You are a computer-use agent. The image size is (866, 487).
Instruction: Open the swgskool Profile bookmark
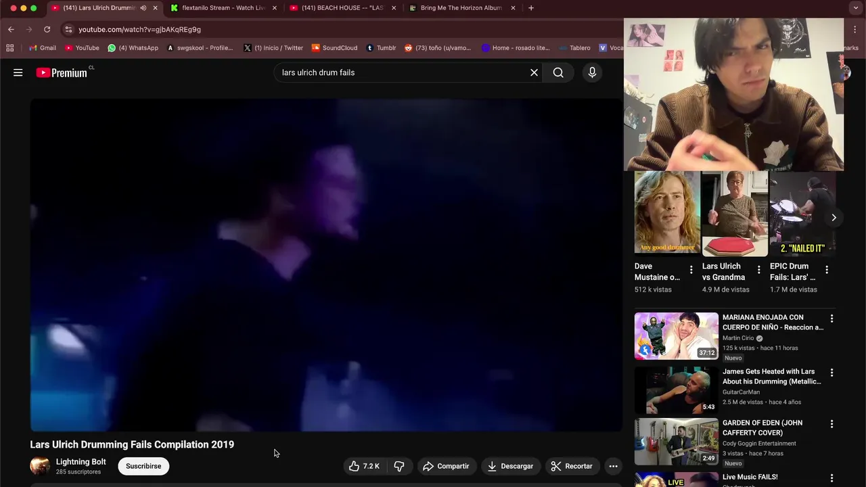point(200,48)
